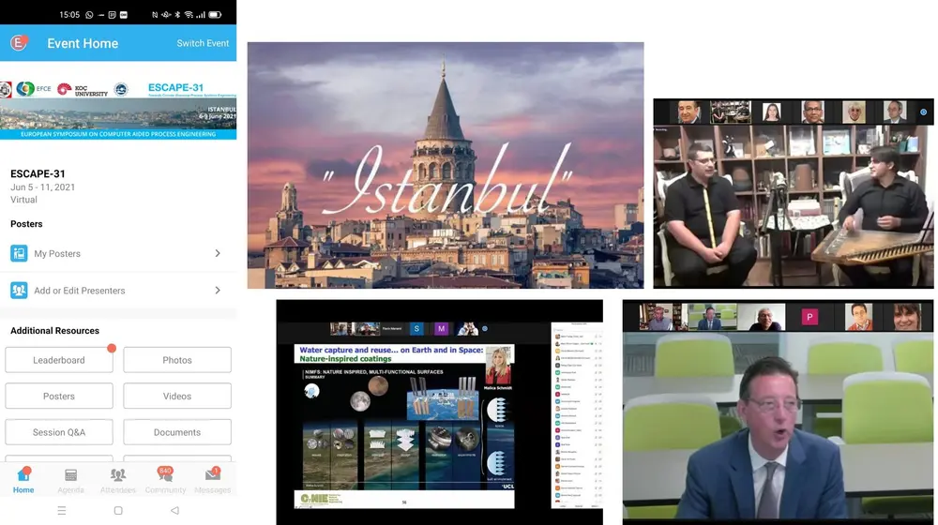Click the blue arrow on music video strip
This screenshot has width=938, height=525.
tap(923, 112)
